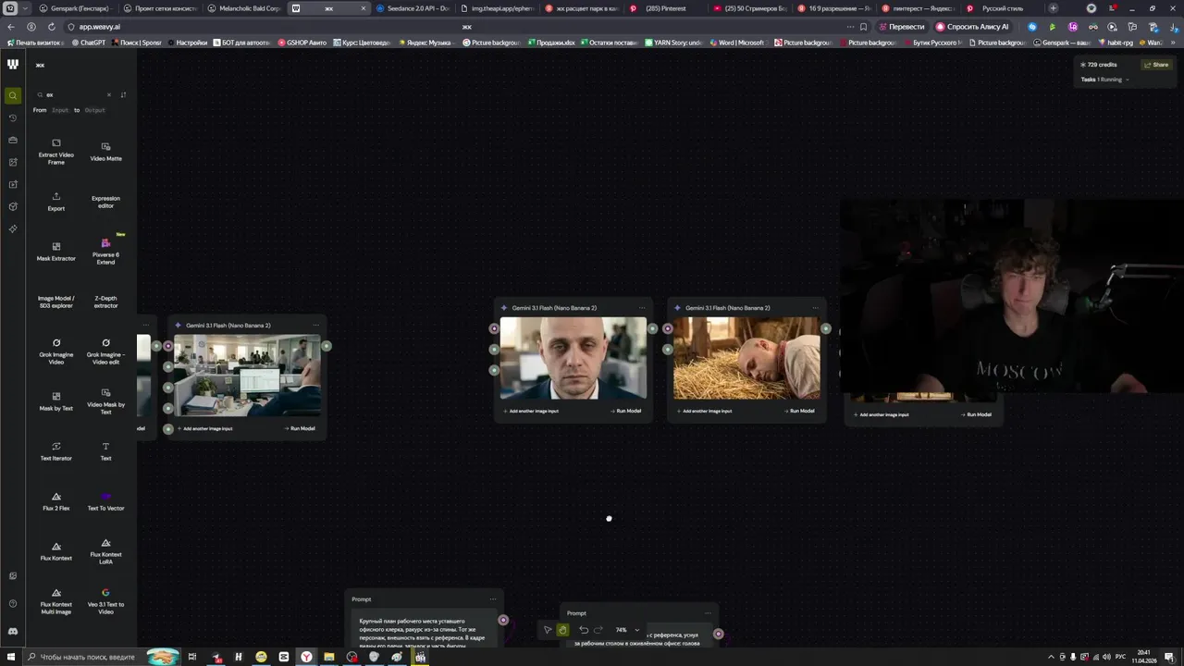
Task: Open the toolbox icon in left sidebar
Action: [x=12, y=140]
